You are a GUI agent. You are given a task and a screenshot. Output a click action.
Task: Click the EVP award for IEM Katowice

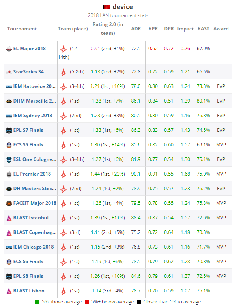221,86
